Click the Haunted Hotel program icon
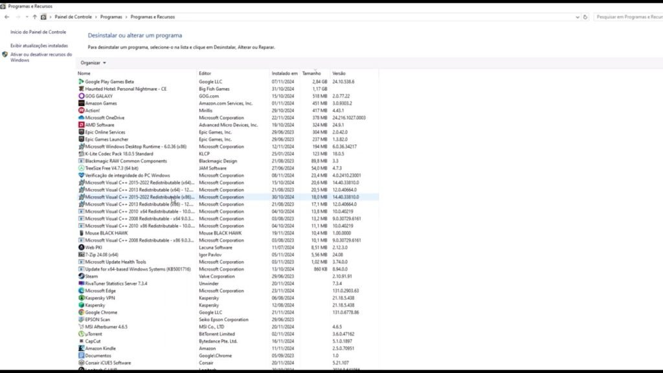663x373 pixels. 81,89
